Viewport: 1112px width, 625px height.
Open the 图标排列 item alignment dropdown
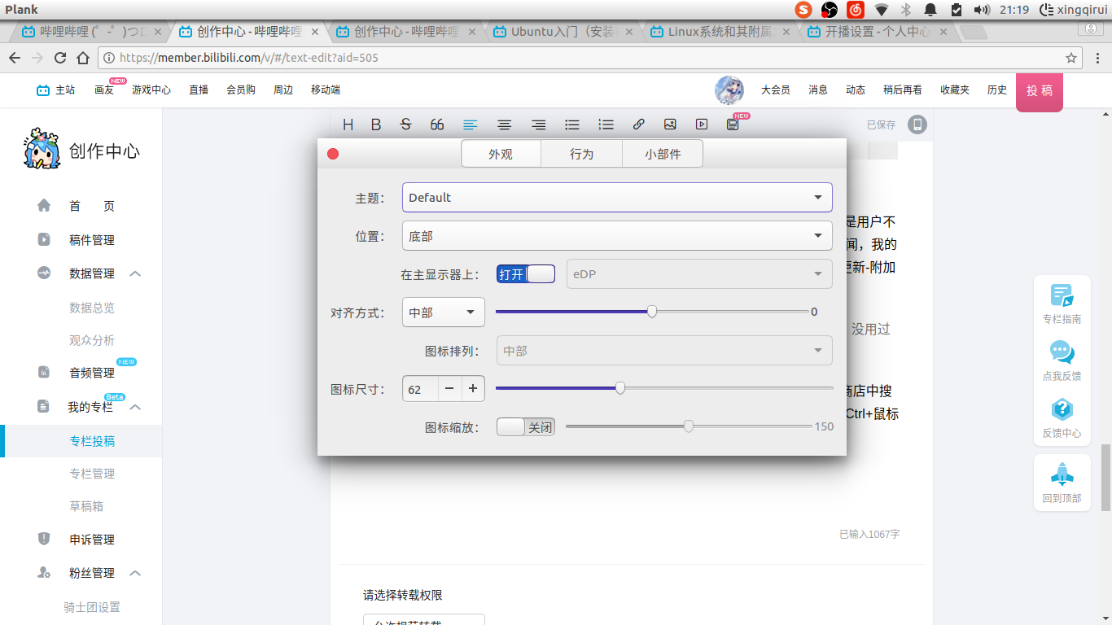click(x=664, y=351)
